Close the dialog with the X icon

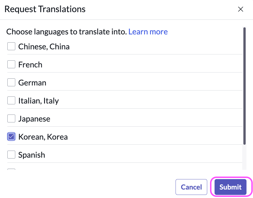tap(241, 9)
